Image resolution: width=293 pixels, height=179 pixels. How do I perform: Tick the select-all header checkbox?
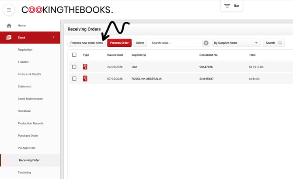(x=74, y=55)
